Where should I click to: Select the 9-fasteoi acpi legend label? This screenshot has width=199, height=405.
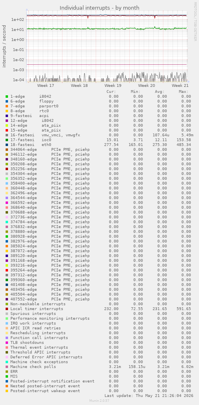tap(30, 116)
